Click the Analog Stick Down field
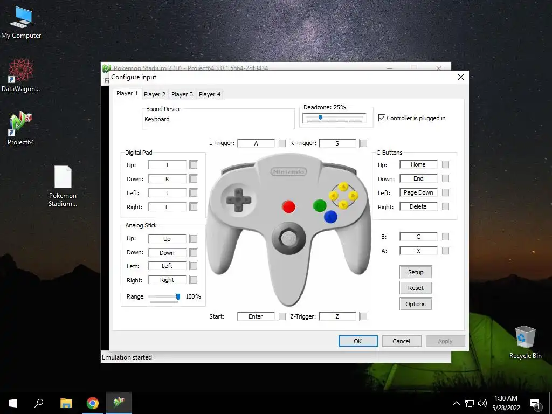The image size is (552, 414). tap(167, 253)
